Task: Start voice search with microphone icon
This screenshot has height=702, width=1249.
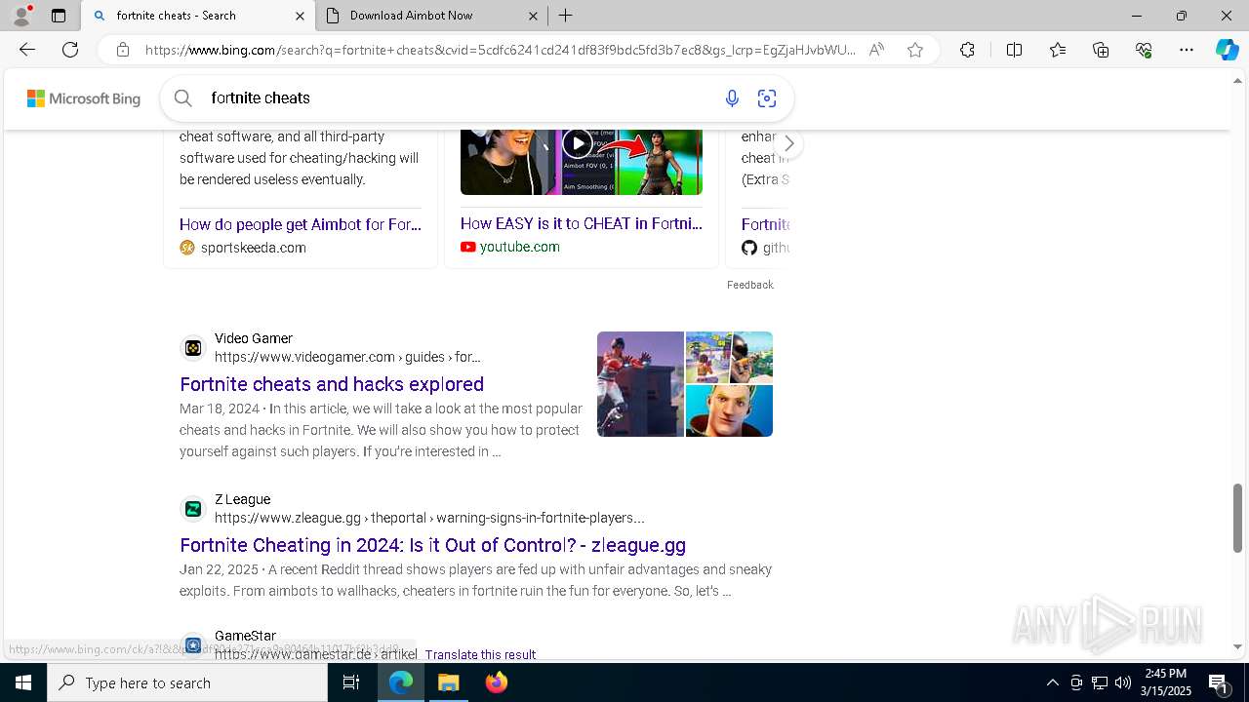Action: click(x=732, y=97)
